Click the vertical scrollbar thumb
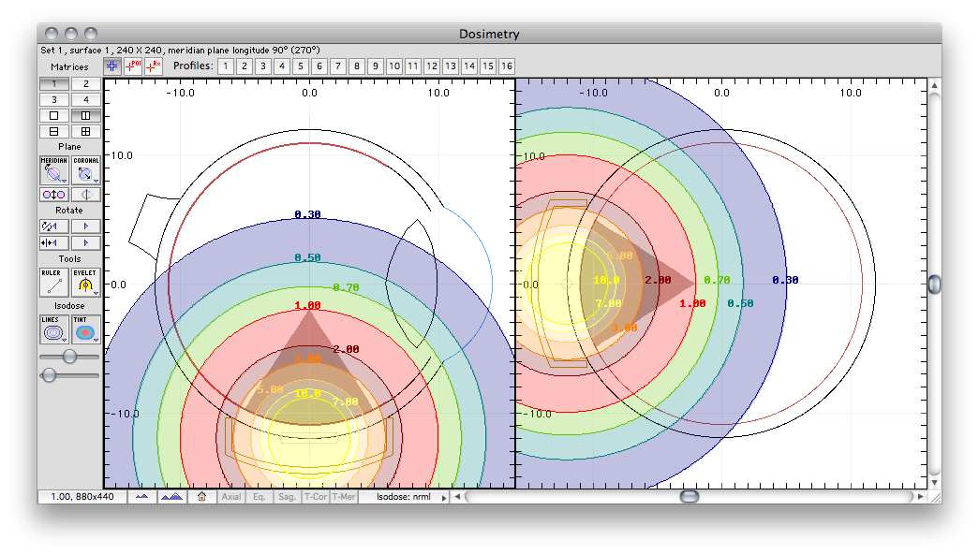The height and width of the screenshot is (555, 979). 935,285
